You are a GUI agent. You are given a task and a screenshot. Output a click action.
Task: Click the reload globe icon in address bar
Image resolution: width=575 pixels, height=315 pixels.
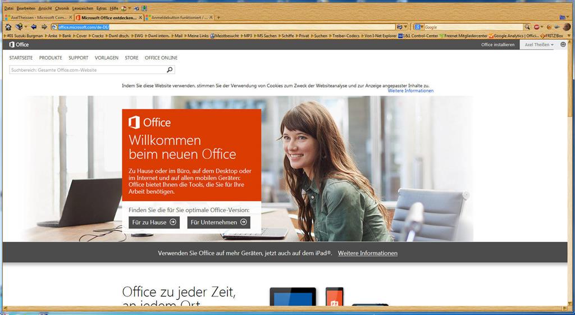[x=399, y=27]
